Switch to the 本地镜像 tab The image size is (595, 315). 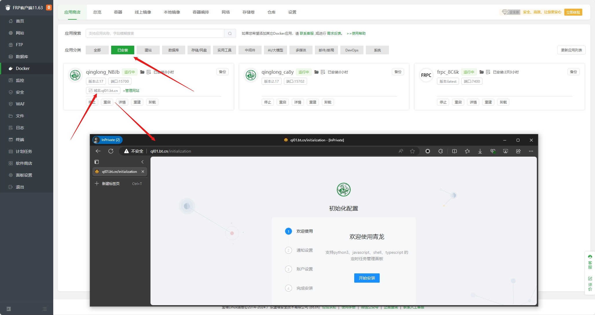coord(172,12)
